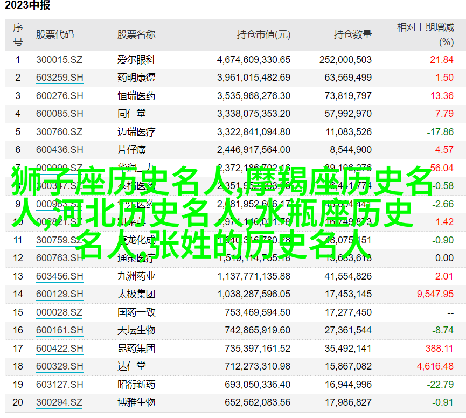Click the 持仓市值(元) column header
This screenshot has width=466, height=418.
pos(263,34)
